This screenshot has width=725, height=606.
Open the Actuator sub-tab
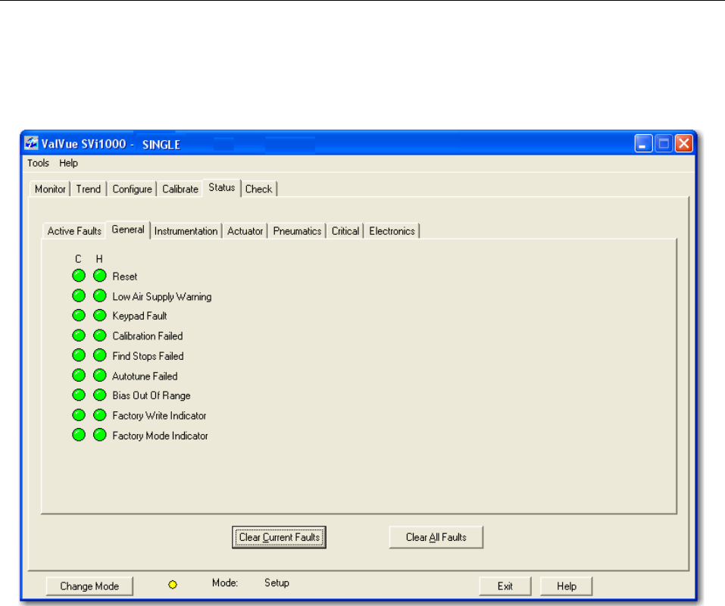point(245,231)
